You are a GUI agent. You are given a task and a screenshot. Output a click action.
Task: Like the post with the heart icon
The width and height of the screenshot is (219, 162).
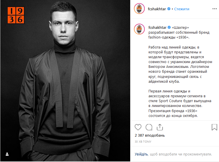[x=138, y=127]
